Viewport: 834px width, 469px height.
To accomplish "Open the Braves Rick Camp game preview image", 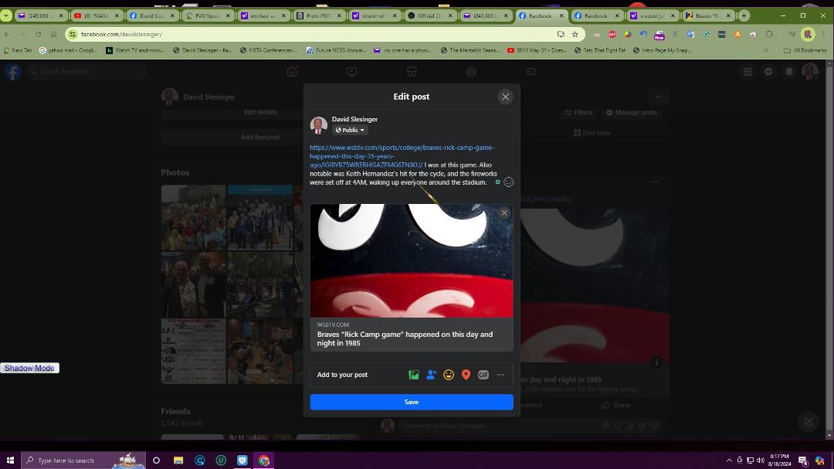I will (412, 261).
